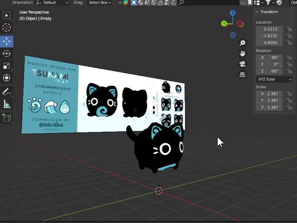Image resolution: width=297 pixels, height=223 pixels.
Task: Lock the Rotation Z -90° value
Action: 289,71
